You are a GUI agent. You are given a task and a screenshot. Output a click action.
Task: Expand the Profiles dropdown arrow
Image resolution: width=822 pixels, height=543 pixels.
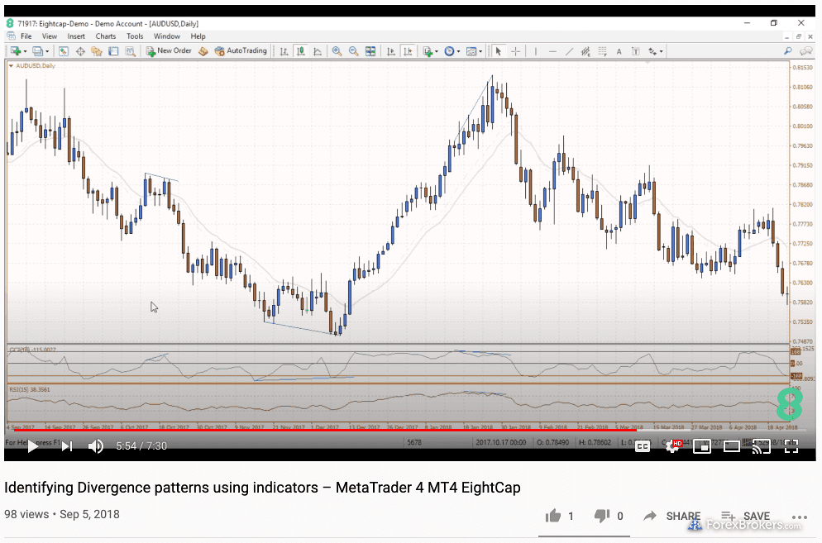coord(46,51)
